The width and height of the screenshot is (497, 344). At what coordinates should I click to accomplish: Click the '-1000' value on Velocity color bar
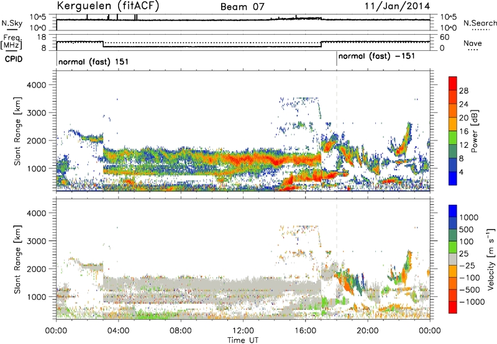coord(472,302)
